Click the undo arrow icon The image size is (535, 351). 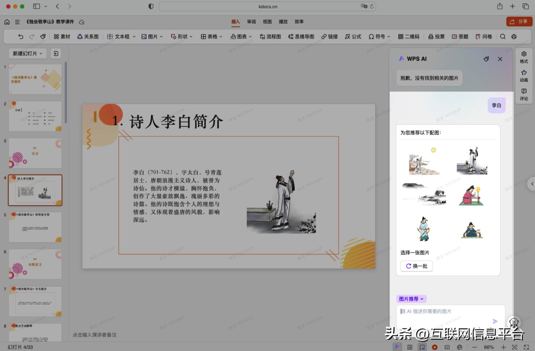21,36
